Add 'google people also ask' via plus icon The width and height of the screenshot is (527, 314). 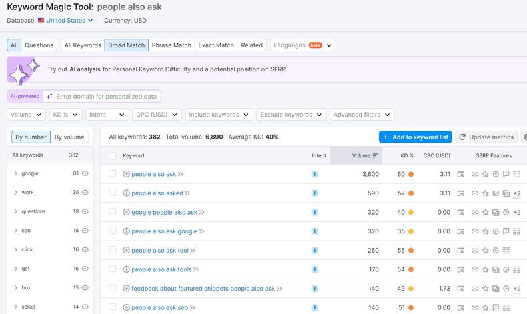coord(126,212)
